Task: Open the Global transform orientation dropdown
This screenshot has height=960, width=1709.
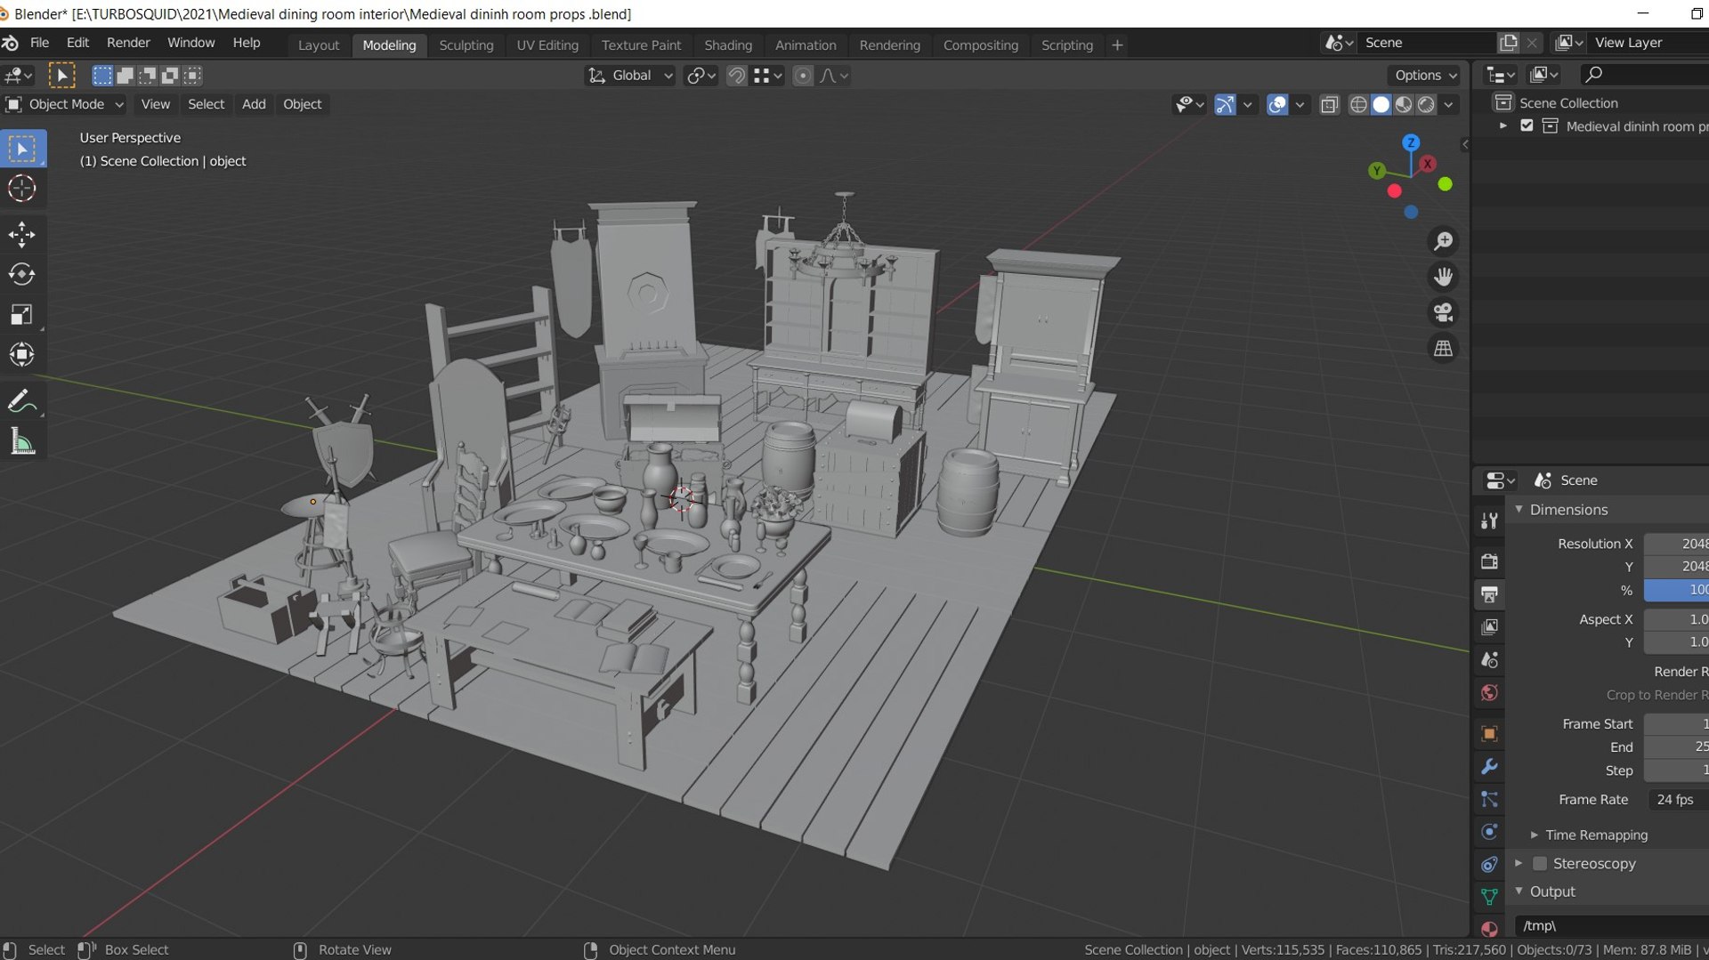Action: (630, 76)
